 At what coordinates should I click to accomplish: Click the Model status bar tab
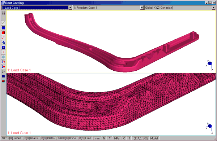pos(154,138)
